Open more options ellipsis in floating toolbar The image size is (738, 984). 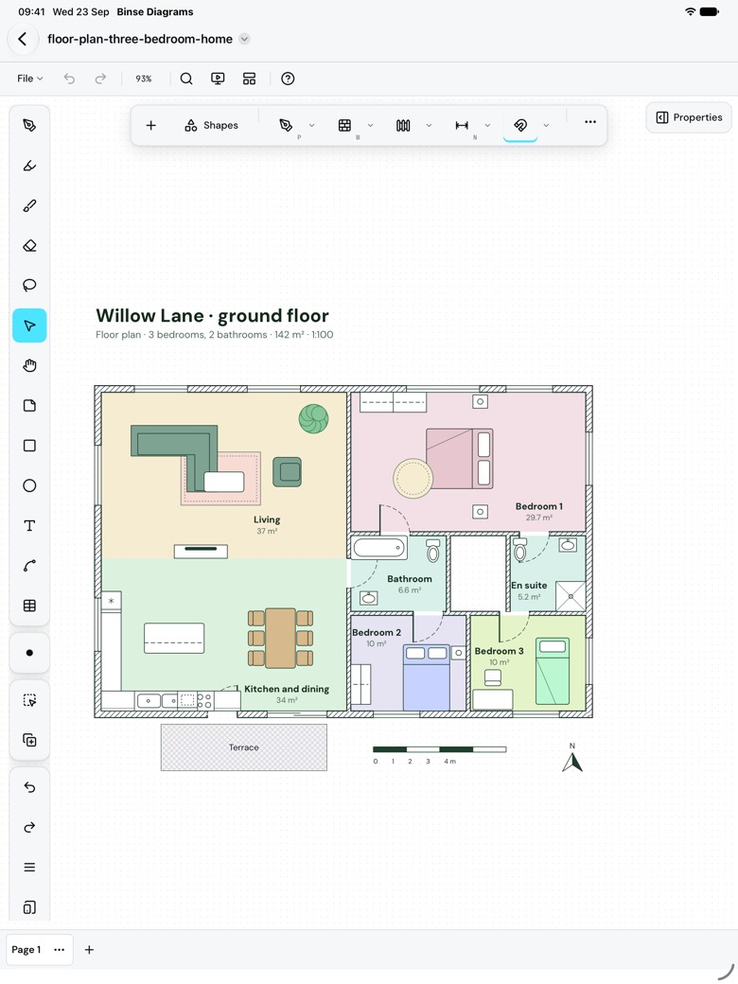click(589, 122)
